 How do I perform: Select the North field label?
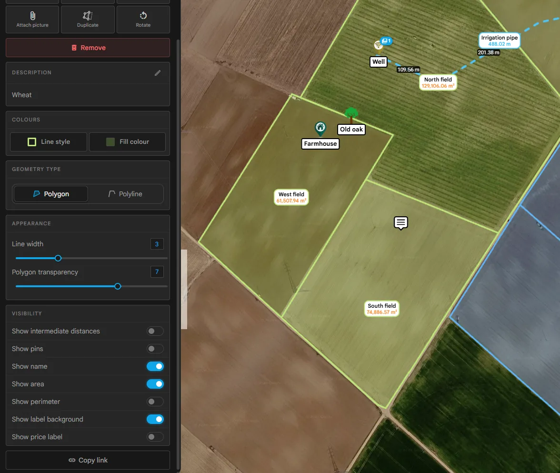[438, 82]
